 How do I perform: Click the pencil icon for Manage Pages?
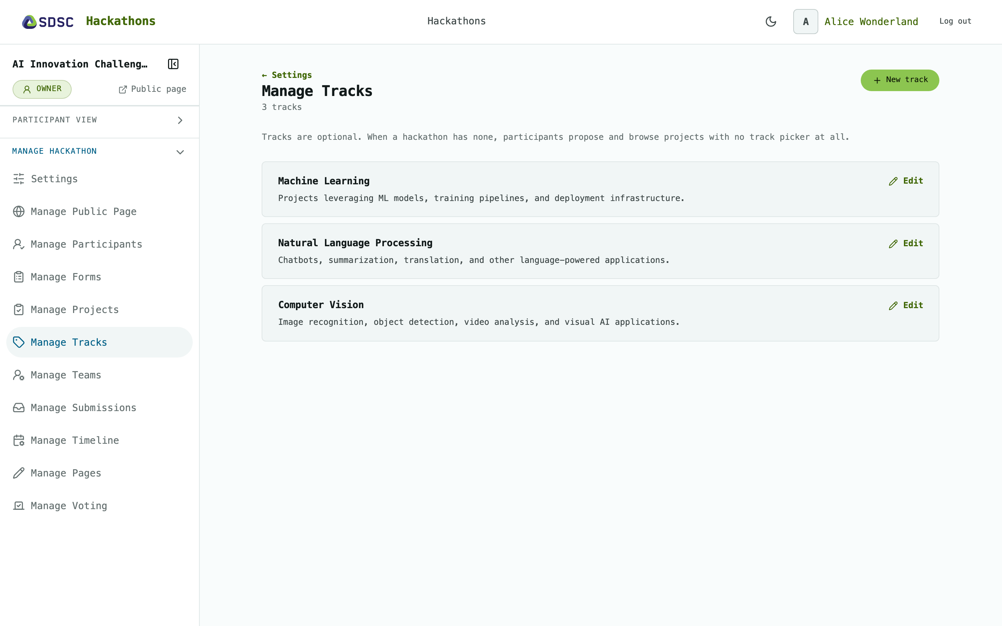[x=19, y=473]
